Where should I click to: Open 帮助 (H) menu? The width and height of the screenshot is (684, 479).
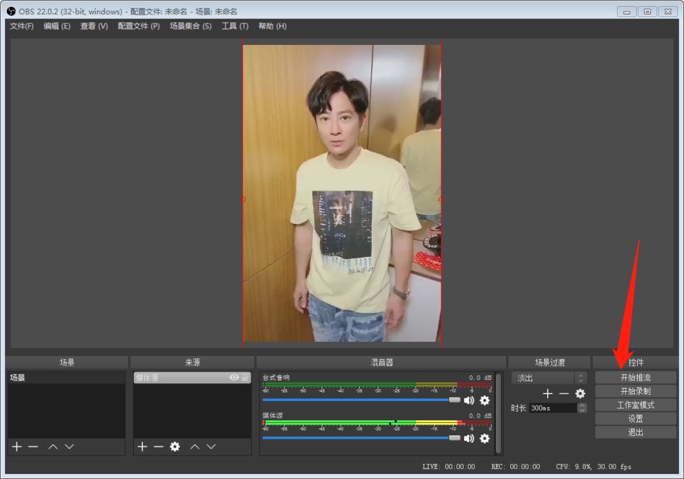(x=272, y=26)
